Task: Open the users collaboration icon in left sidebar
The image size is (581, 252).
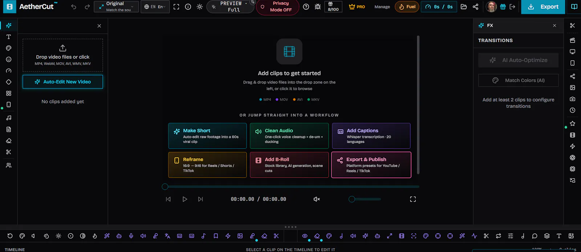Action: (x=9, y=165)
